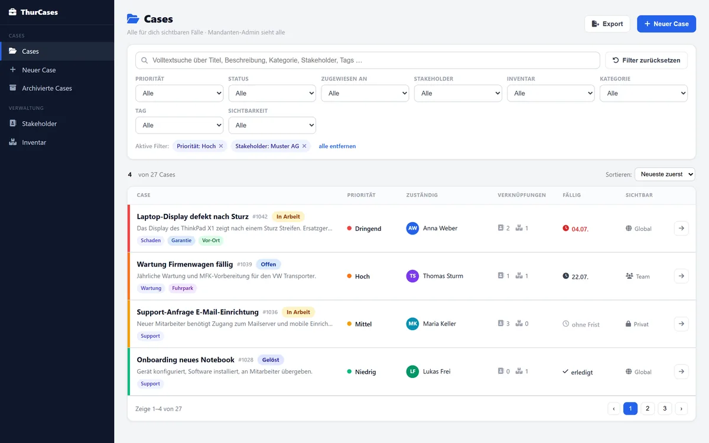709x443 pixels.
Task: Expand the Sichtbarkeit filter dropdown
Action: [272, 125]
